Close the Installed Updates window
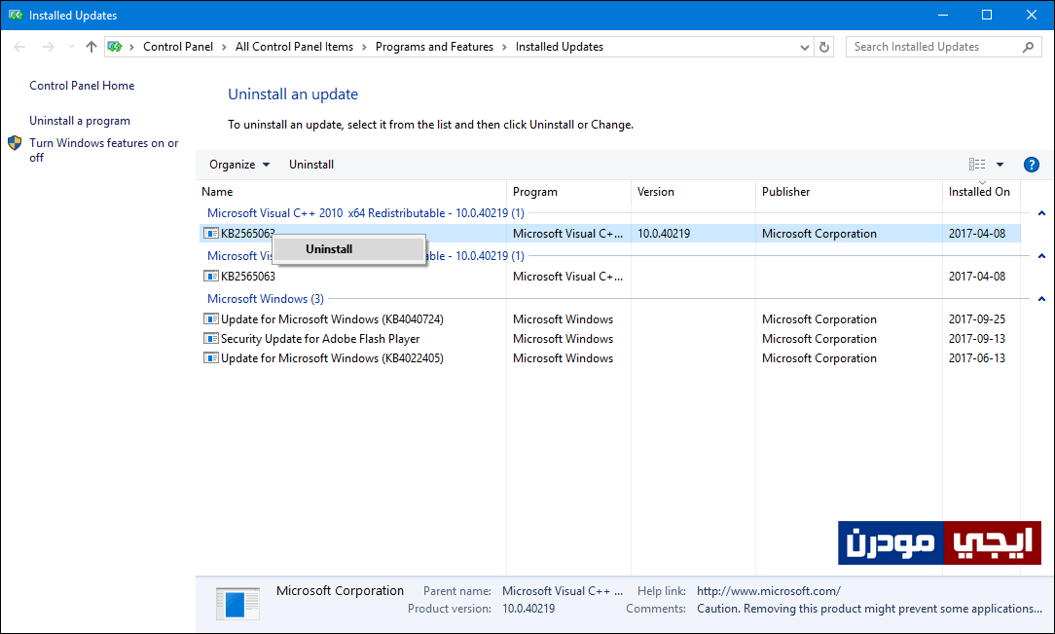The height and width of the screenshot is (634, 1055). 1032,15
